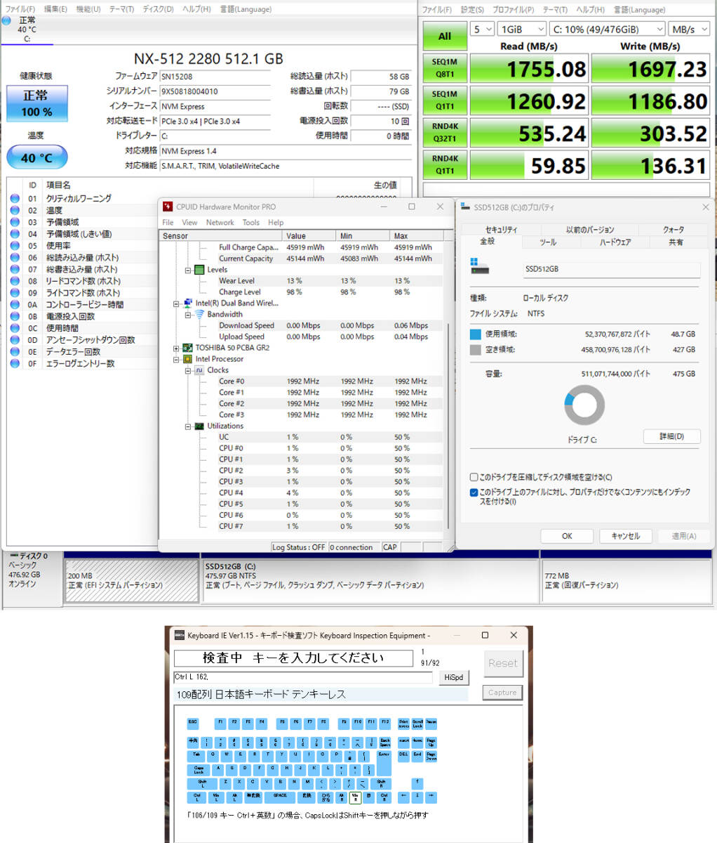Open the test size dropdown showing 1GiB
Screen dimensions: 717x843
(521, 30)
